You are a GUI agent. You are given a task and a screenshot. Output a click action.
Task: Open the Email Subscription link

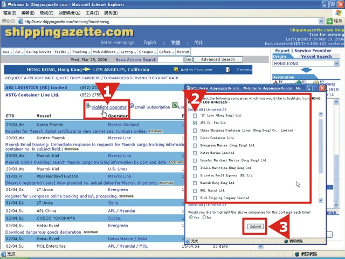coord(152,107)
